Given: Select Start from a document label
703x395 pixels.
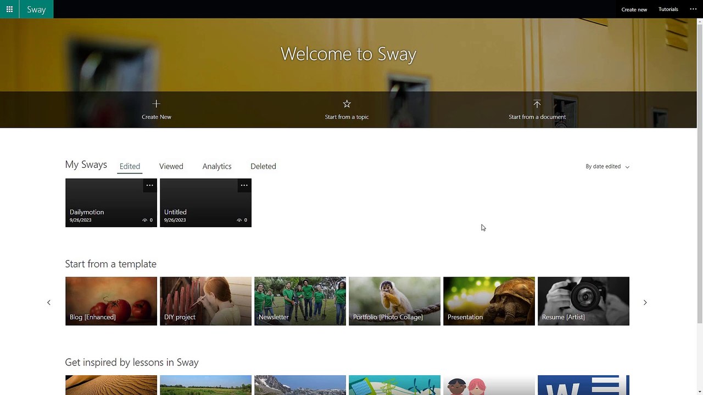Looking at the screenshot, I should tap(537, 117).
